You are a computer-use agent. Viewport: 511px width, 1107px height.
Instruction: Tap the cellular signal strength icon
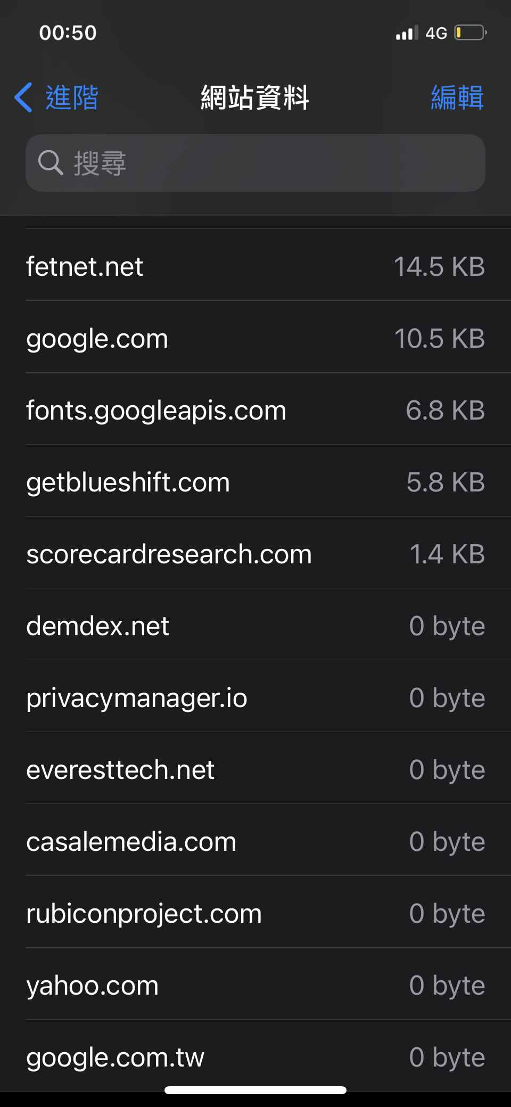[407, 33]
